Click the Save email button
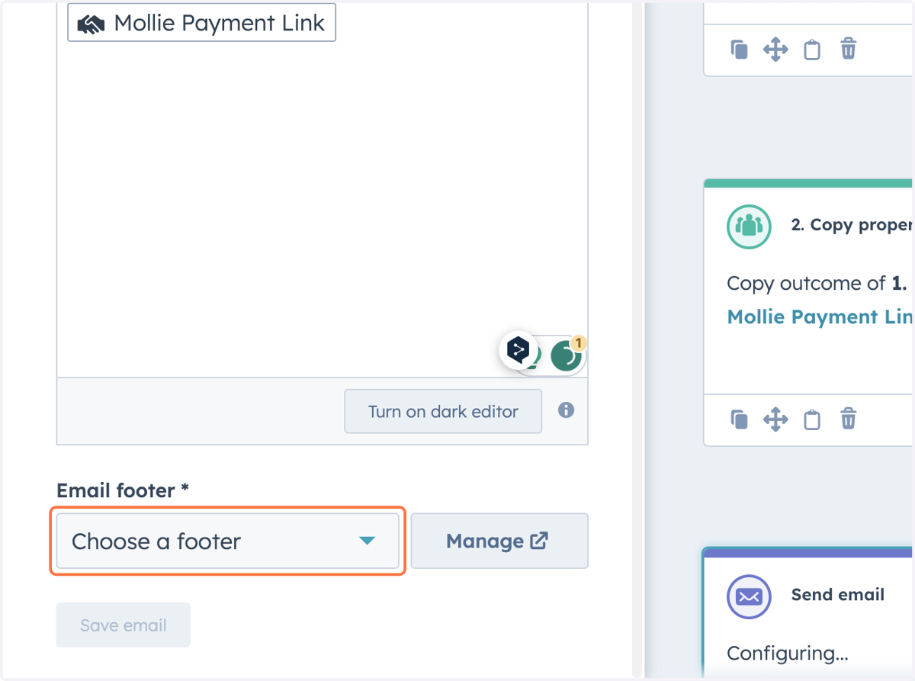Image resolution: width=915 pixels, height=681 pixels. point(124,625)
